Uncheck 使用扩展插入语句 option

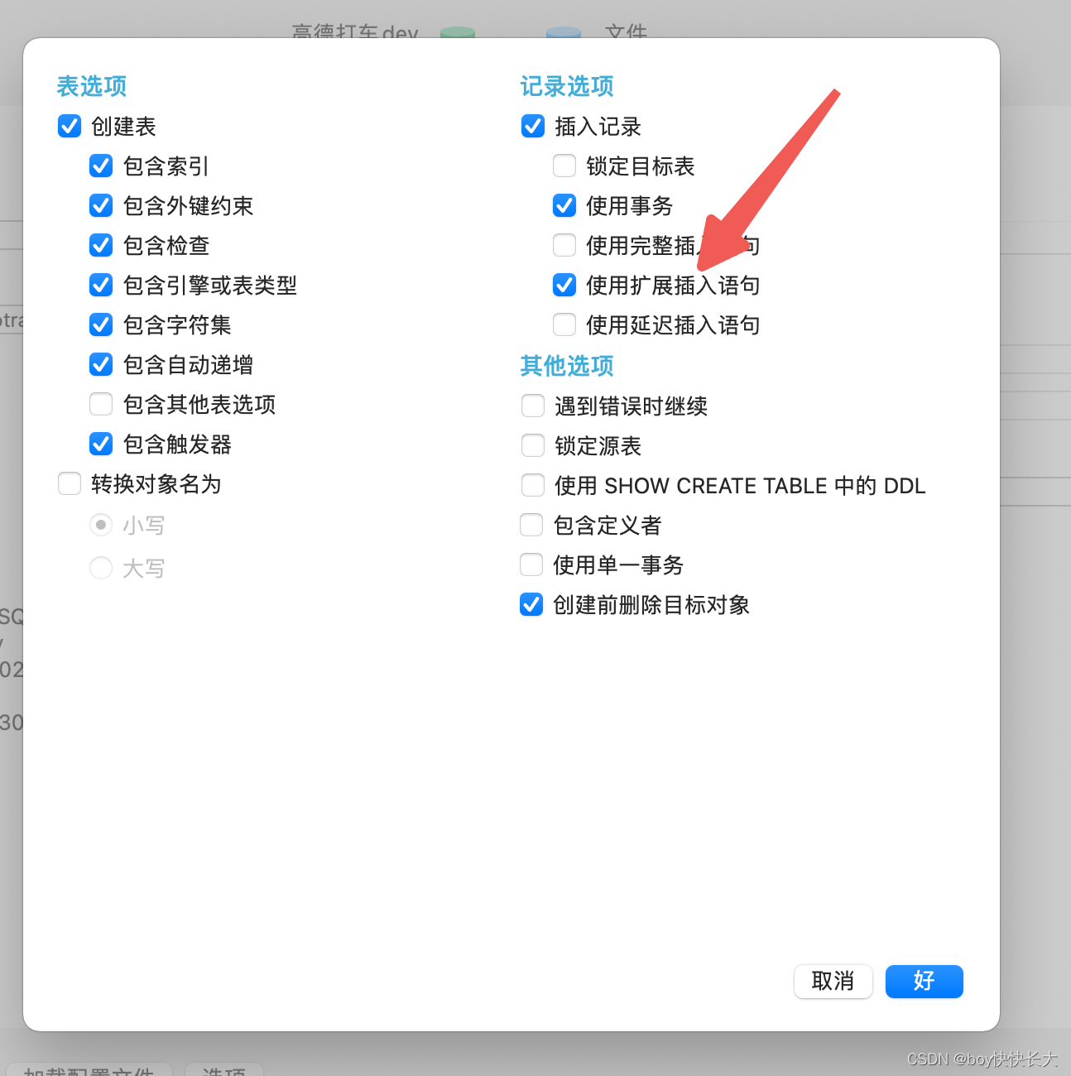(x=564, y=285)
